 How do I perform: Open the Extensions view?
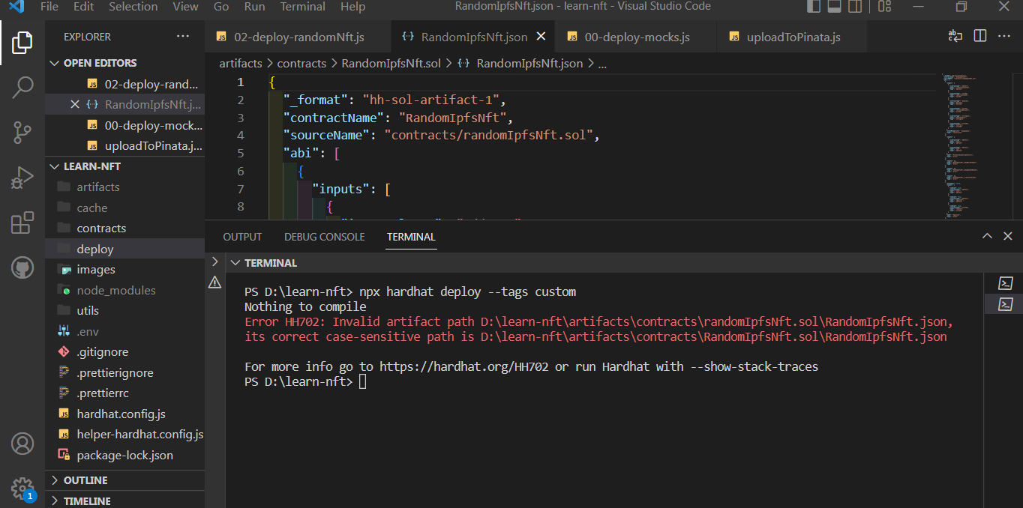(22, 223)
